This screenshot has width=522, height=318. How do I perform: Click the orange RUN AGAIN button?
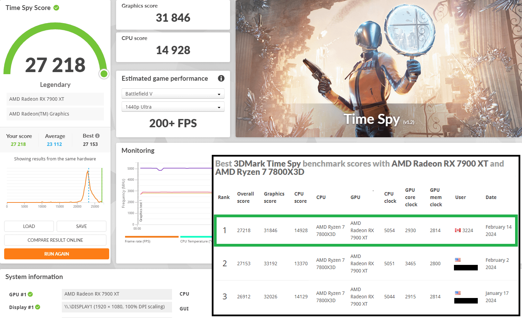click(x=57, y=254)
